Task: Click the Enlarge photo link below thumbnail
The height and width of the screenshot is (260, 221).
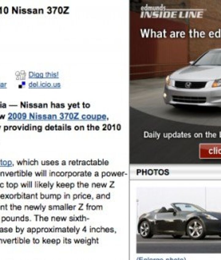Action: pyautogui.click(x=161, y=259)
